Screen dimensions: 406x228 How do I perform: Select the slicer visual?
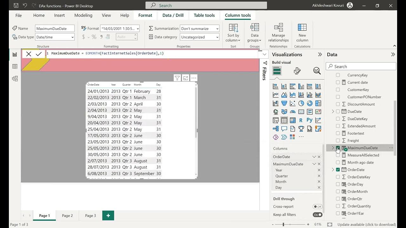(275, 120)
